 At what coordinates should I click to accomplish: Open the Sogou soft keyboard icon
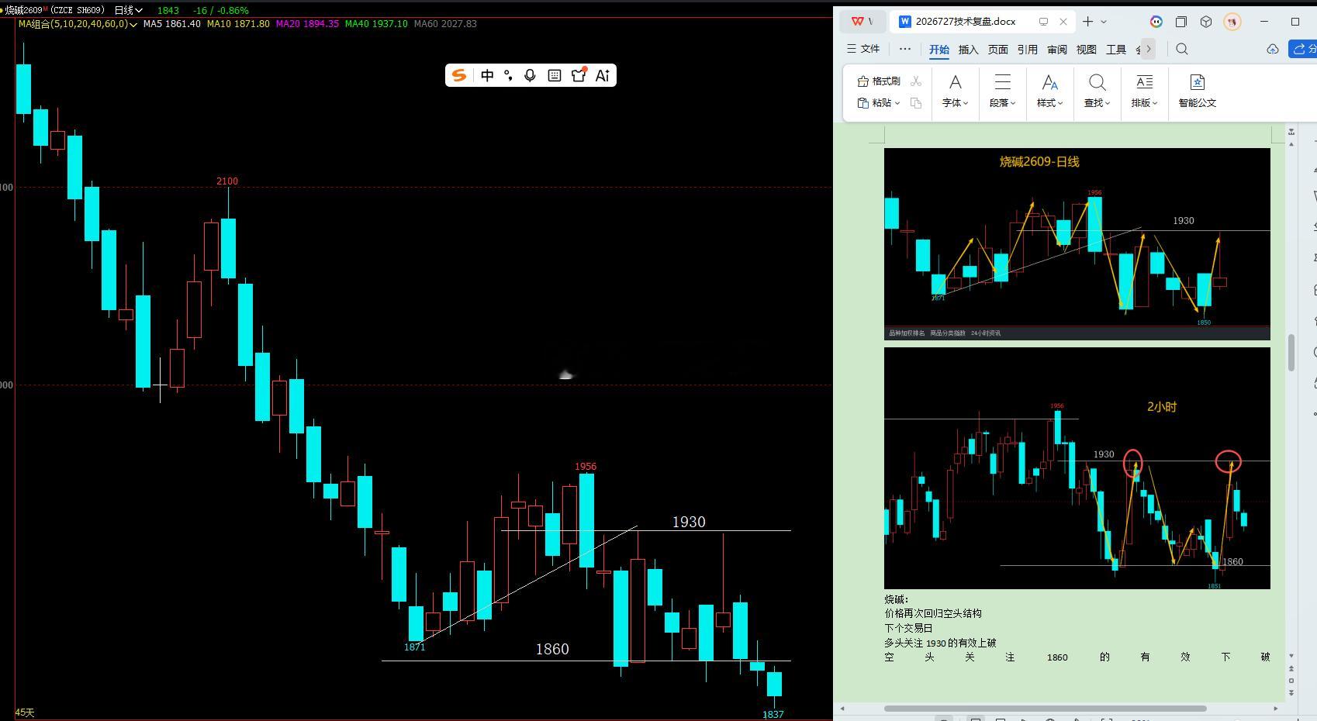554,75
